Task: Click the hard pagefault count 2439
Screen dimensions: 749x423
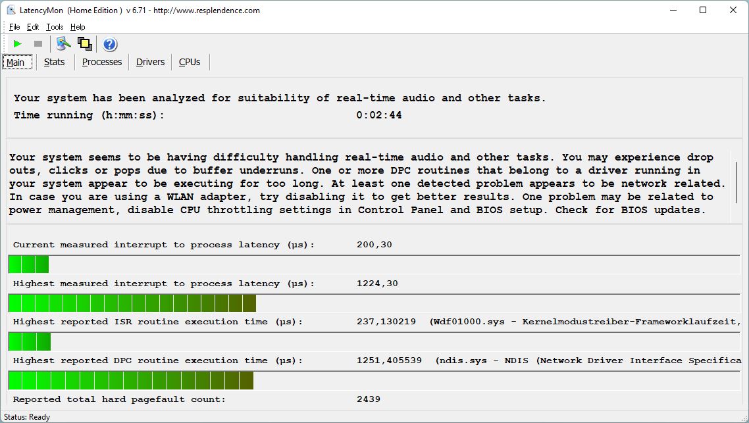Action: (369, 399)
